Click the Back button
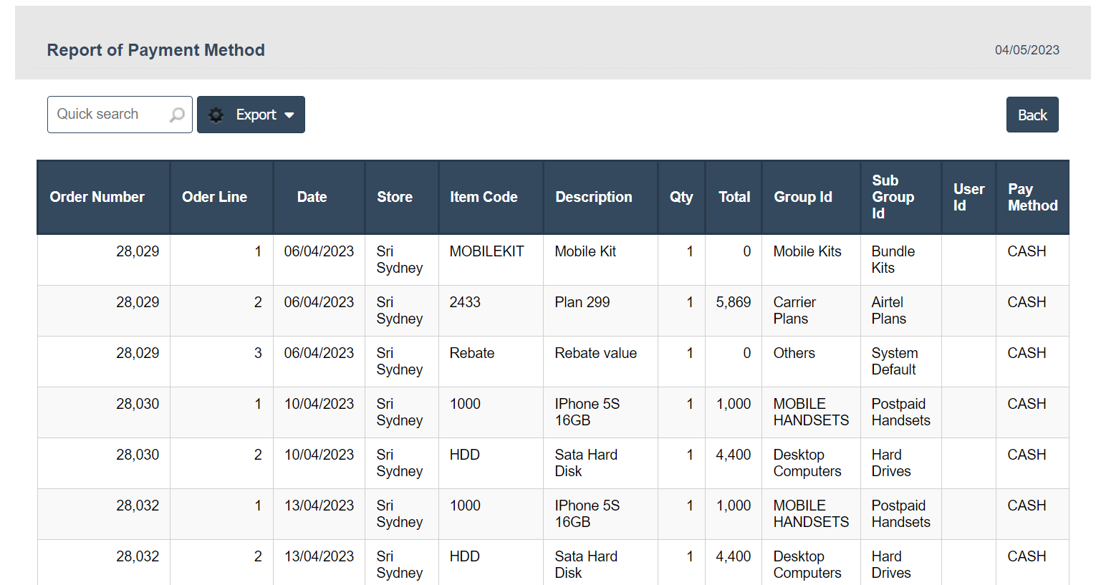Image resolution: width=1096 pixels, height=585 pixels. [x=1032, y=115]
